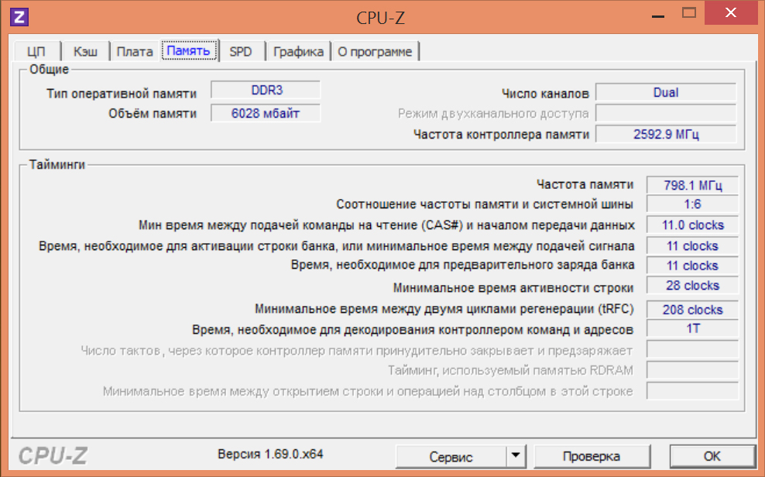The height and width of the screenshot is (477, 765).
Task: Click Соотношение частоты памяти и системной шины label
Action: (x=485, y=204)
